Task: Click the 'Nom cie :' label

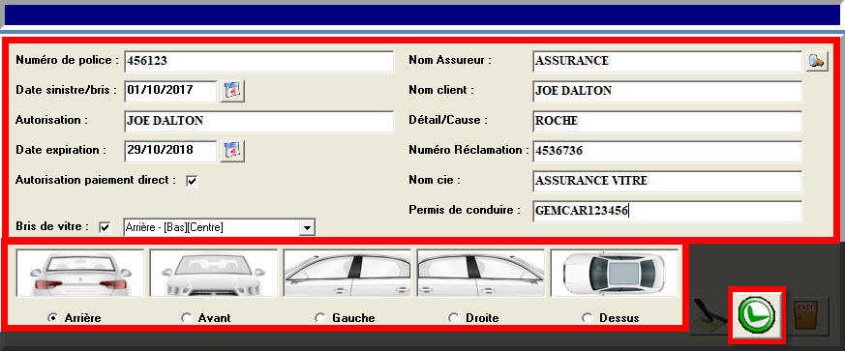Action: click(x=435, y=181)
